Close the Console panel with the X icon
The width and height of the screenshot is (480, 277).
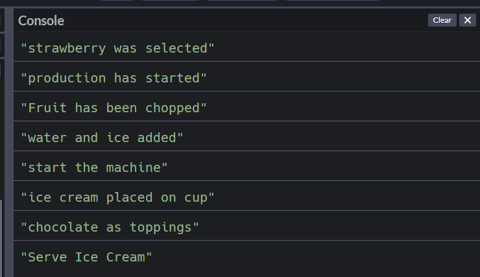(x=468, y=20)
